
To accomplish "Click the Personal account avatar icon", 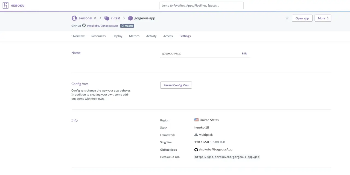I will (x=74, y=18).
